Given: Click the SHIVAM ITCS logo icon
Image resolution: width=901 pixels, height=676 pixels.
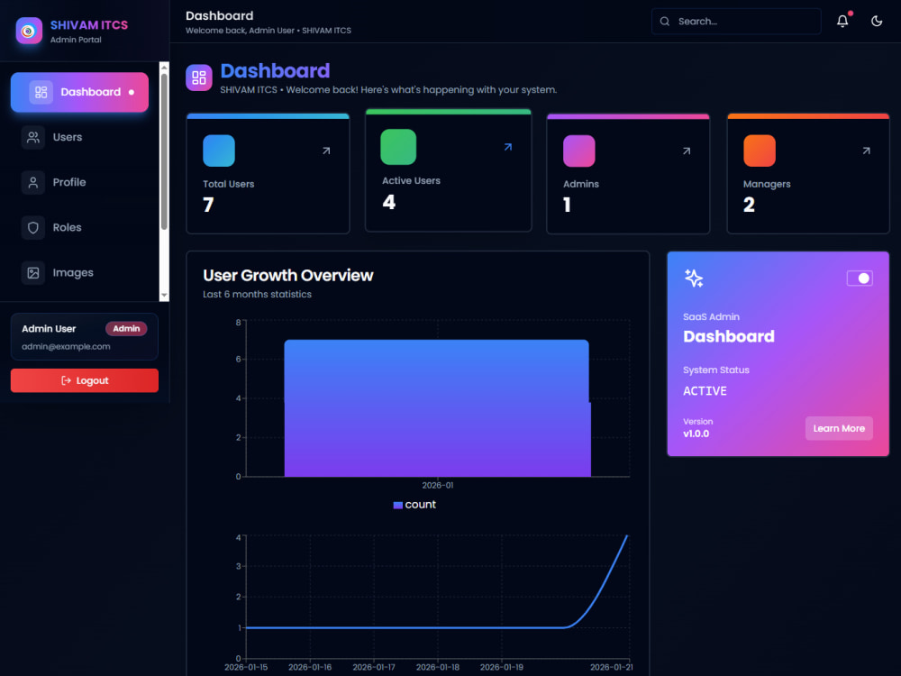Looking at the screenshot, I should [x=29, y=31].
